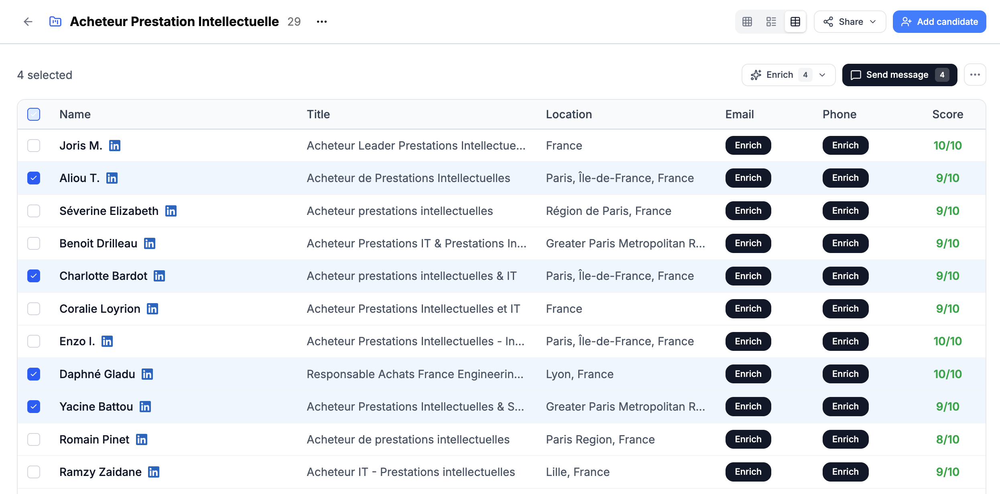Enrich email for Séverine Elizabeth
The height and width of the screenshot is (494, 1000).
pyautogui.click(x=748, y=211)
